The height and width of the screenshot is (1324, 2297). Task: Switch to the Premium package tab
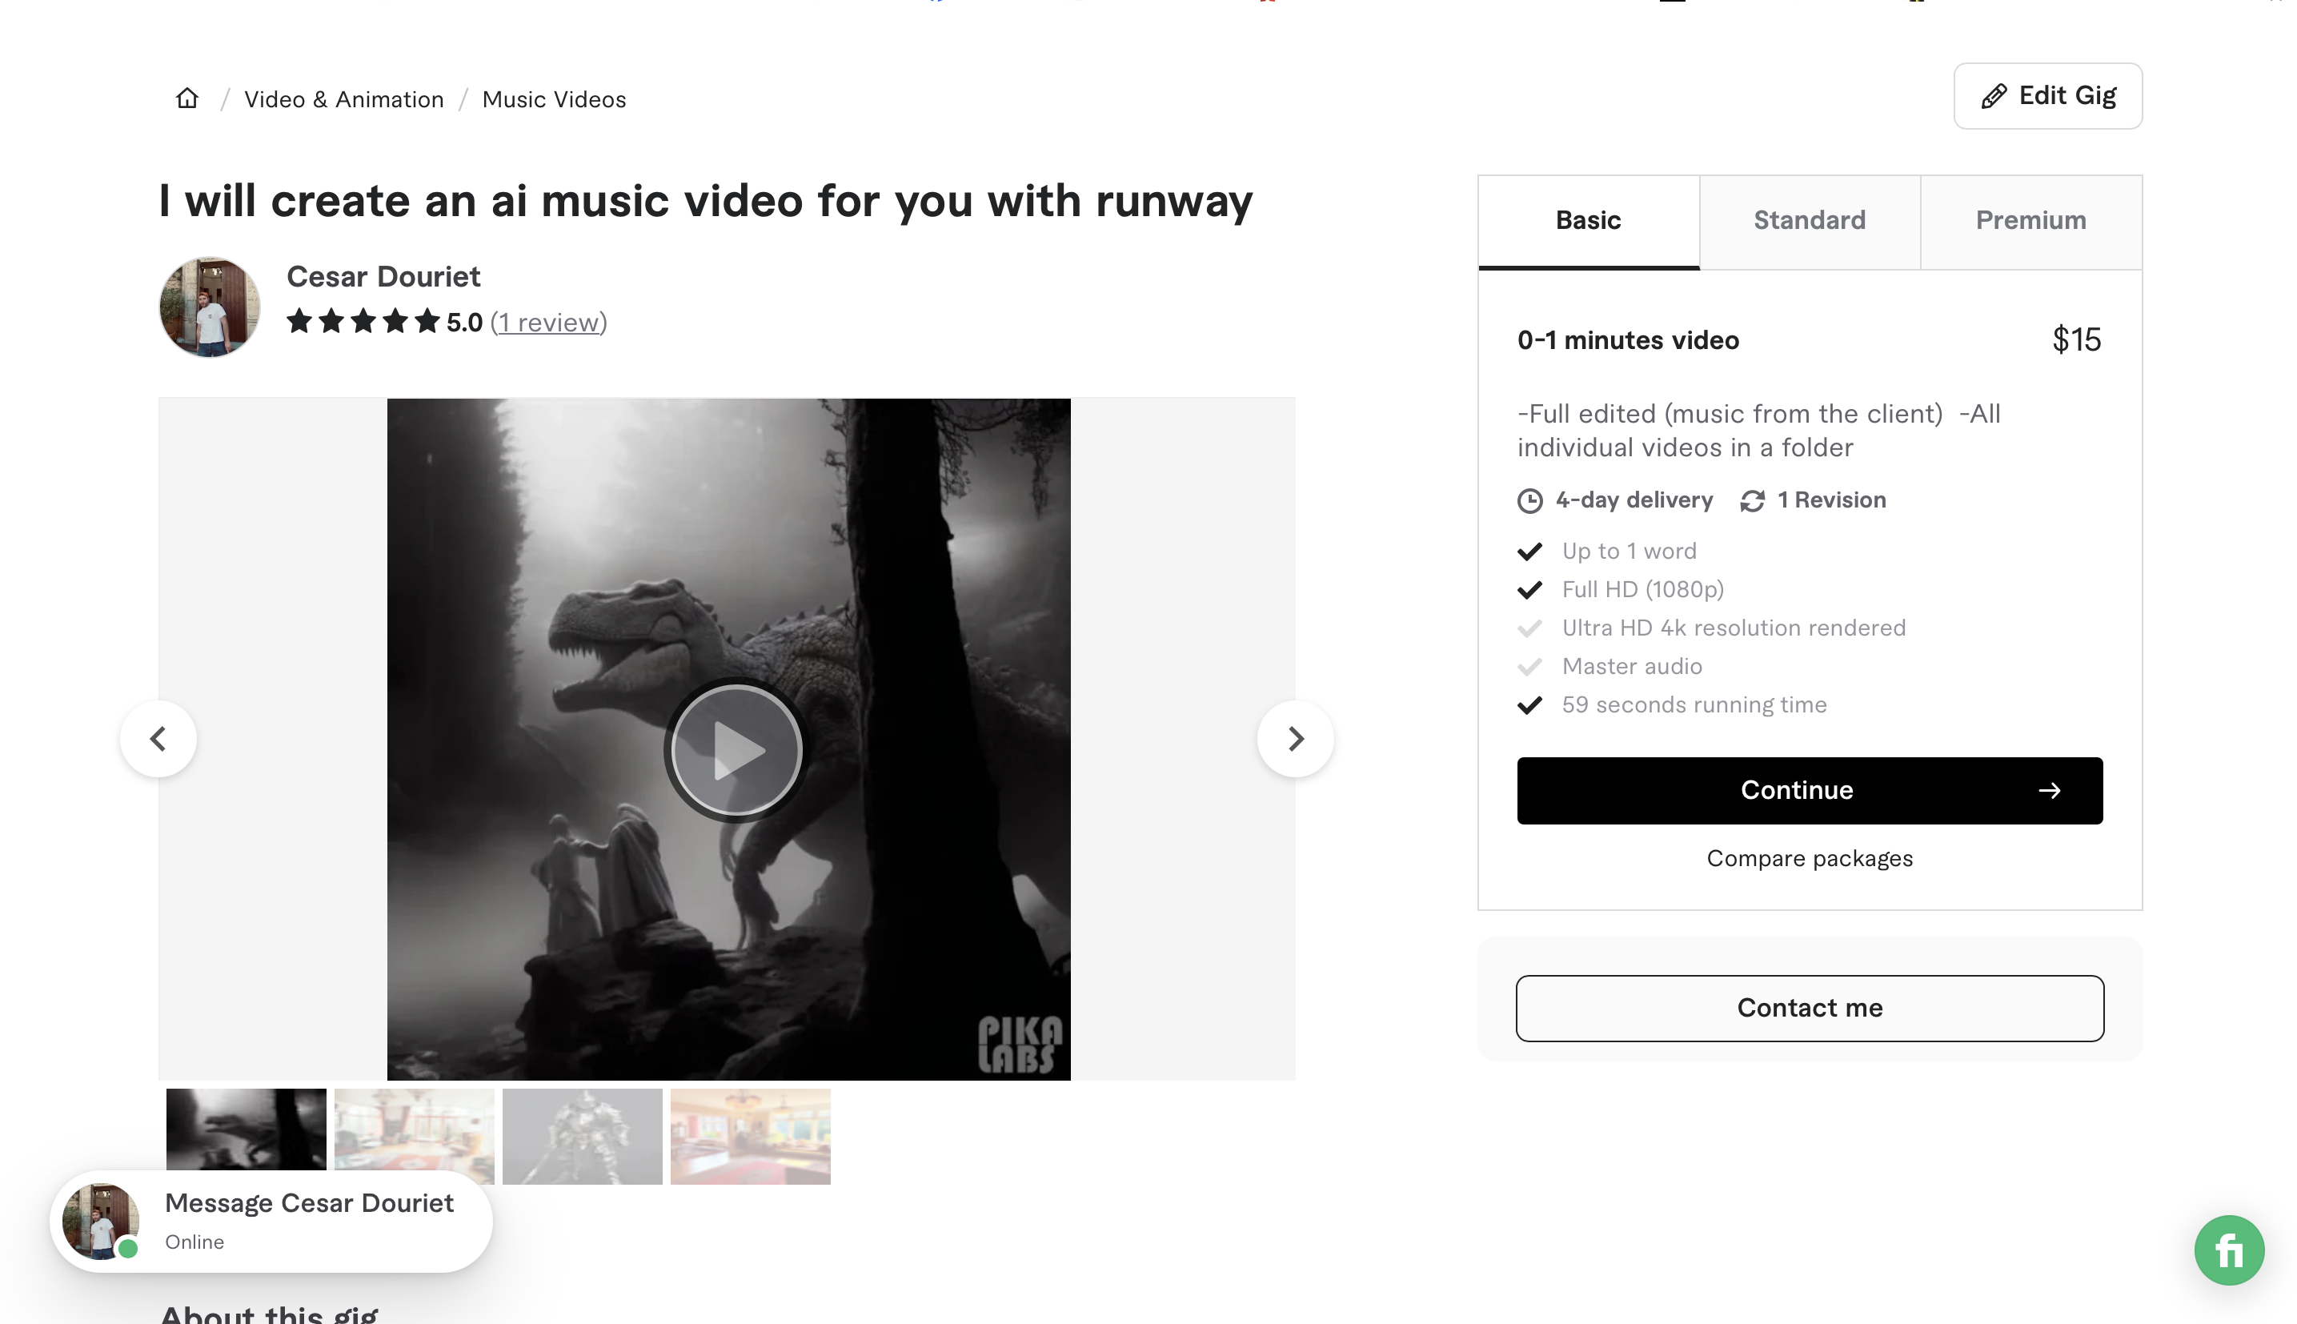[2030, 221]
